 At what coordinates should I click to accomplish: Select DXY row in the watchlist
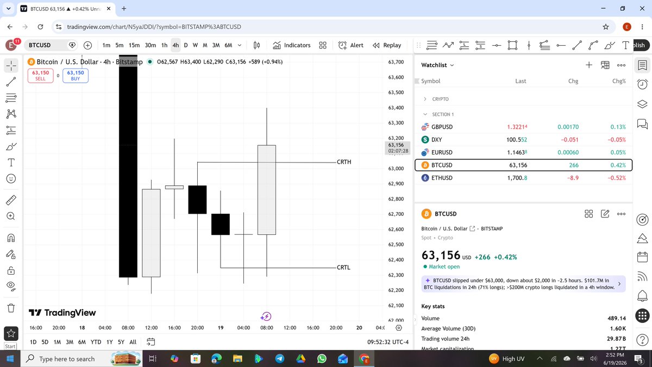[523, 140]
